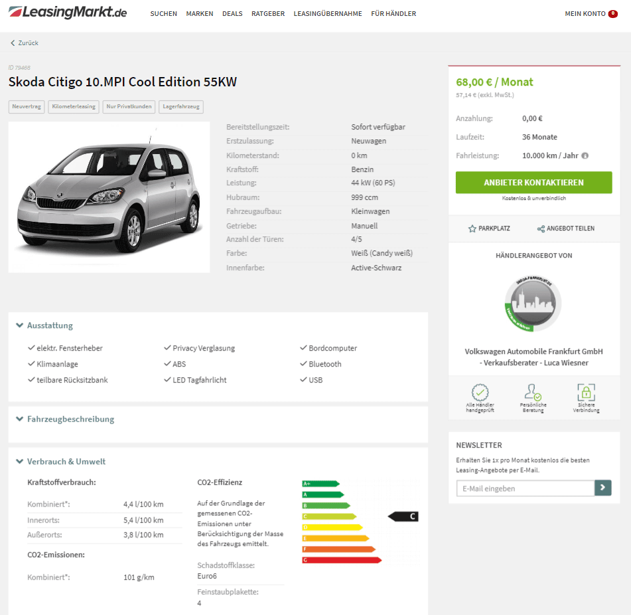
Task: Click the "36 Monate" Laufzeit value
Action: point(539,137)
